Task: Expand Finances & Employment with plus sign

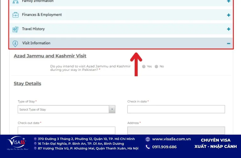Action: pos(229,15)
